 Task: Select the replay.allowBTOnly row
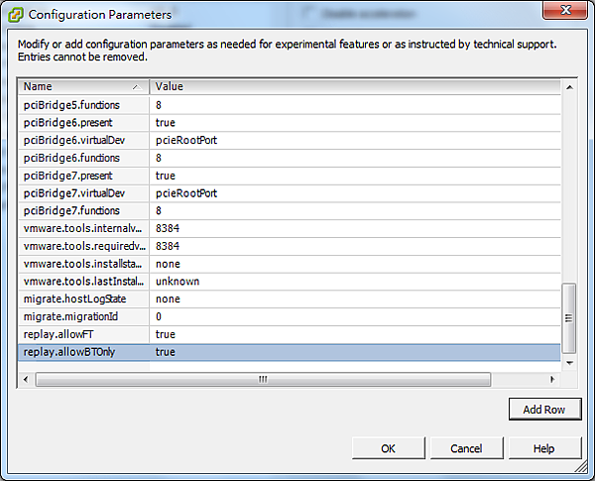84,352
